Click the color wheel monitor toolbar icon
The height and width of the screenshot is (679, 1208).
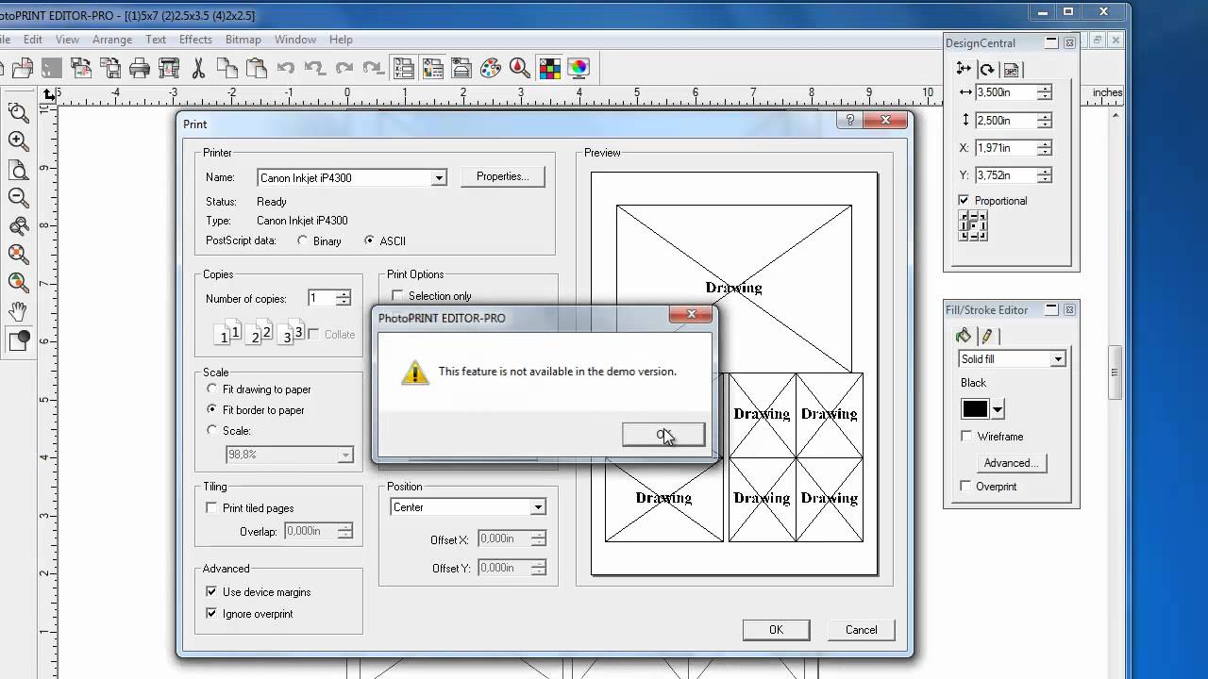[x=579, y=68]
